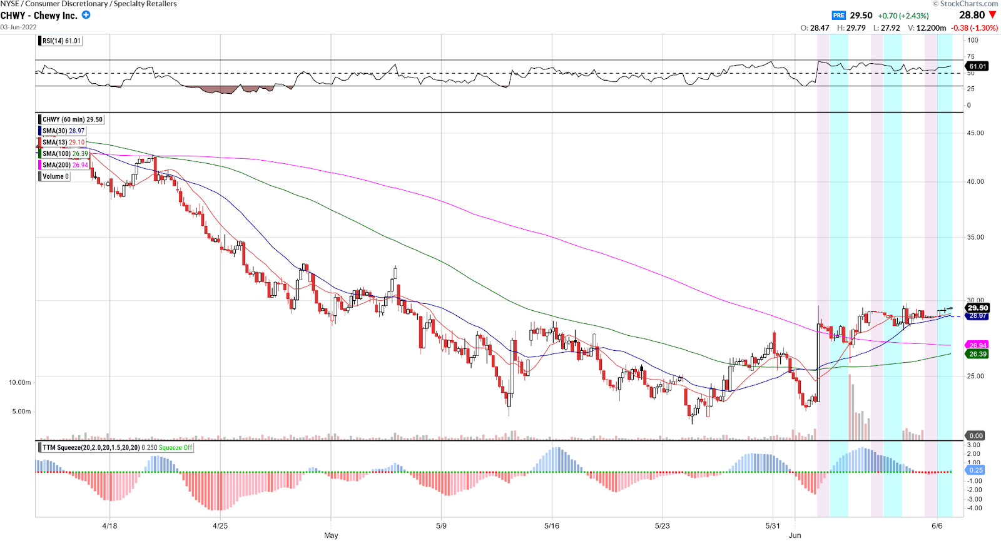Click the RSI(14) 61.01 indicator label
Viewport: 1001px width, 541px height.
[x=61, y=41]
